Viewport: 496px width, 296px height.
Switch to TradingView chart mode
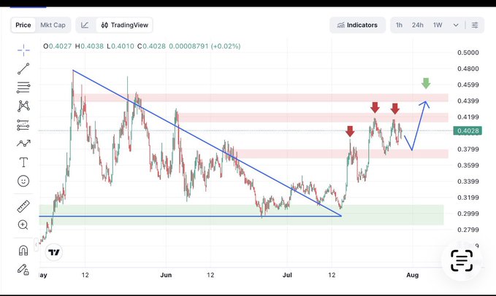[x=125, y=25]
